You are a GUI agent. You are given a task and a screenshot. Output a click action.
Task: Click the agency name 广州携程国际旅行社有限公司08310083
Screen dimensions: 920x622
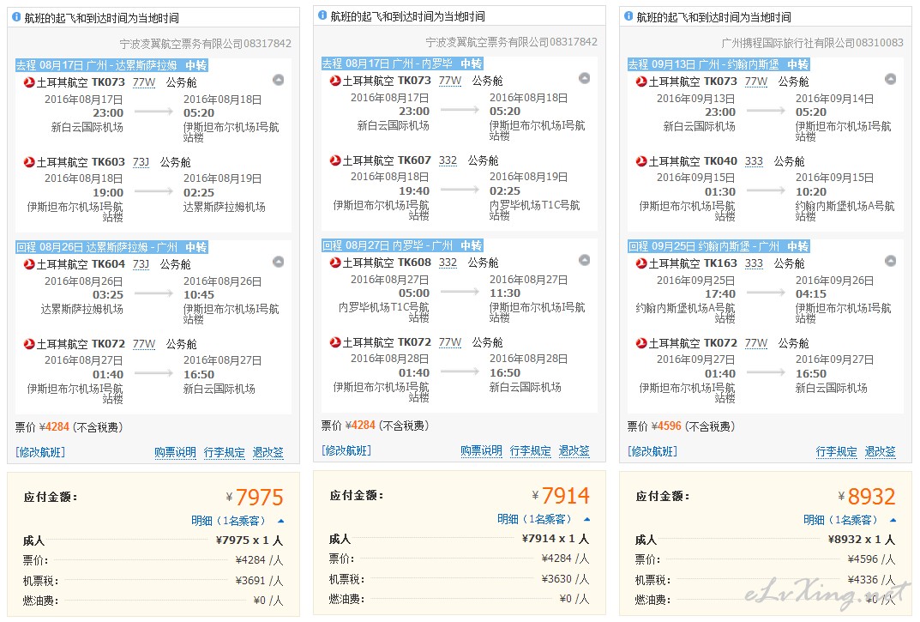(x=813, y=43)
